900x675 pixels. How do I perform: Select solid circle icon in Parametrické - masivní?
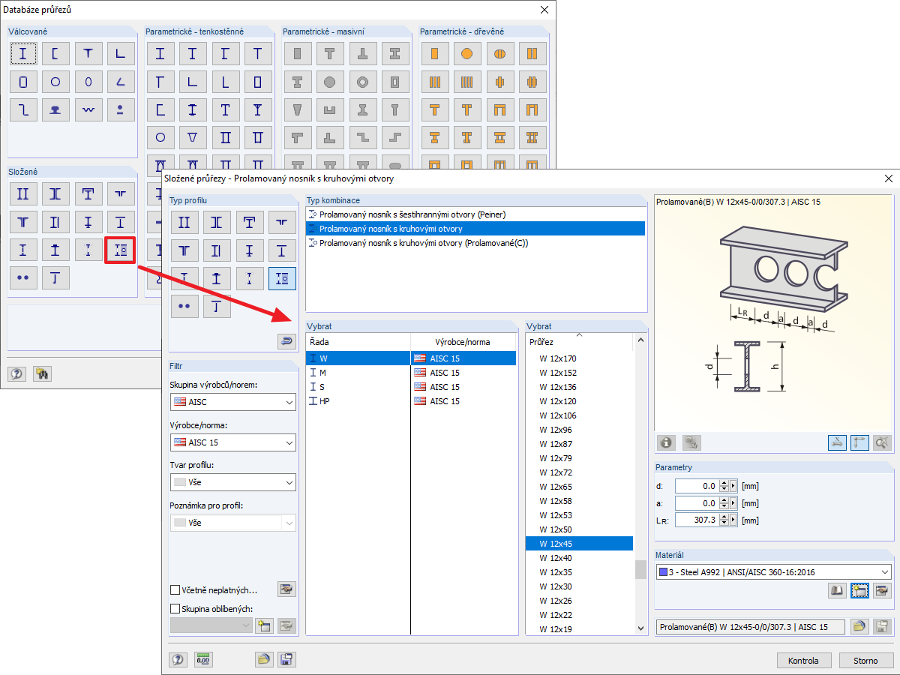pos(330,82)
